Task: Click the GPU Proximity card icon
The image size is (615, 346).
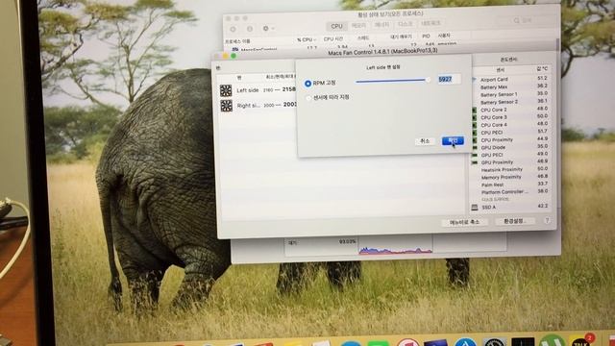Action: (x=474, y=162)
